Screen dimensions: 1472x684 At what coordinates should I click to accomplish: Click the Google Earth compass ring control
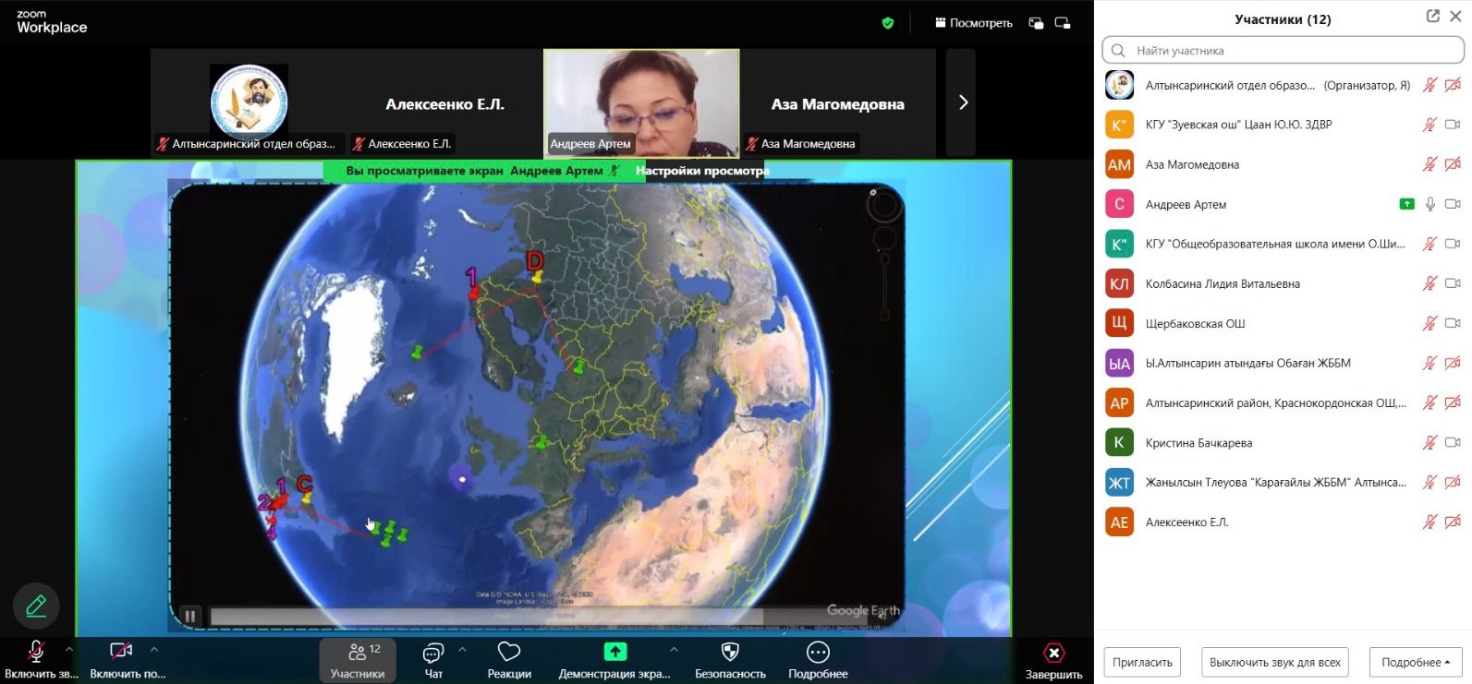pyautogui.click(x=883, y=206)
